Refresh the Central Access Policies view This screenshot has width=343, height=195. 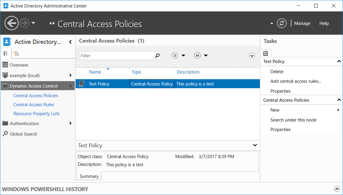pyautogui.click(x=282, y=23)
